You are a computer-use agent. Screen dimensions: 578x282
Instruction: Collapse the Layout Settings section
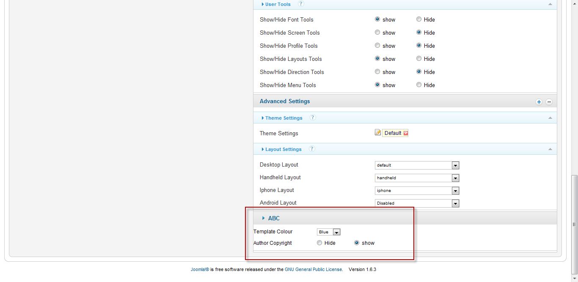[x=550, y=149]
